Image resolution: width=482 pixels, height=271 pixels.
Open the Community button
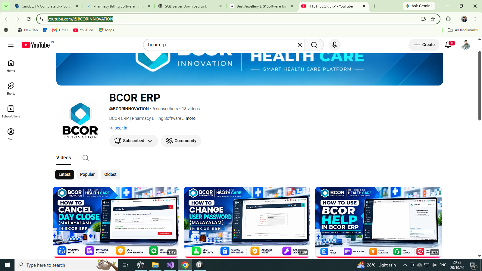pyautogui.click(x=181, y=141)
